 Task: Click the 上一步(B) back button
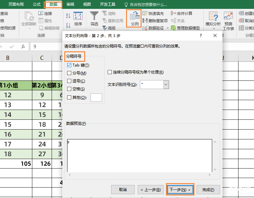point(151,189)
